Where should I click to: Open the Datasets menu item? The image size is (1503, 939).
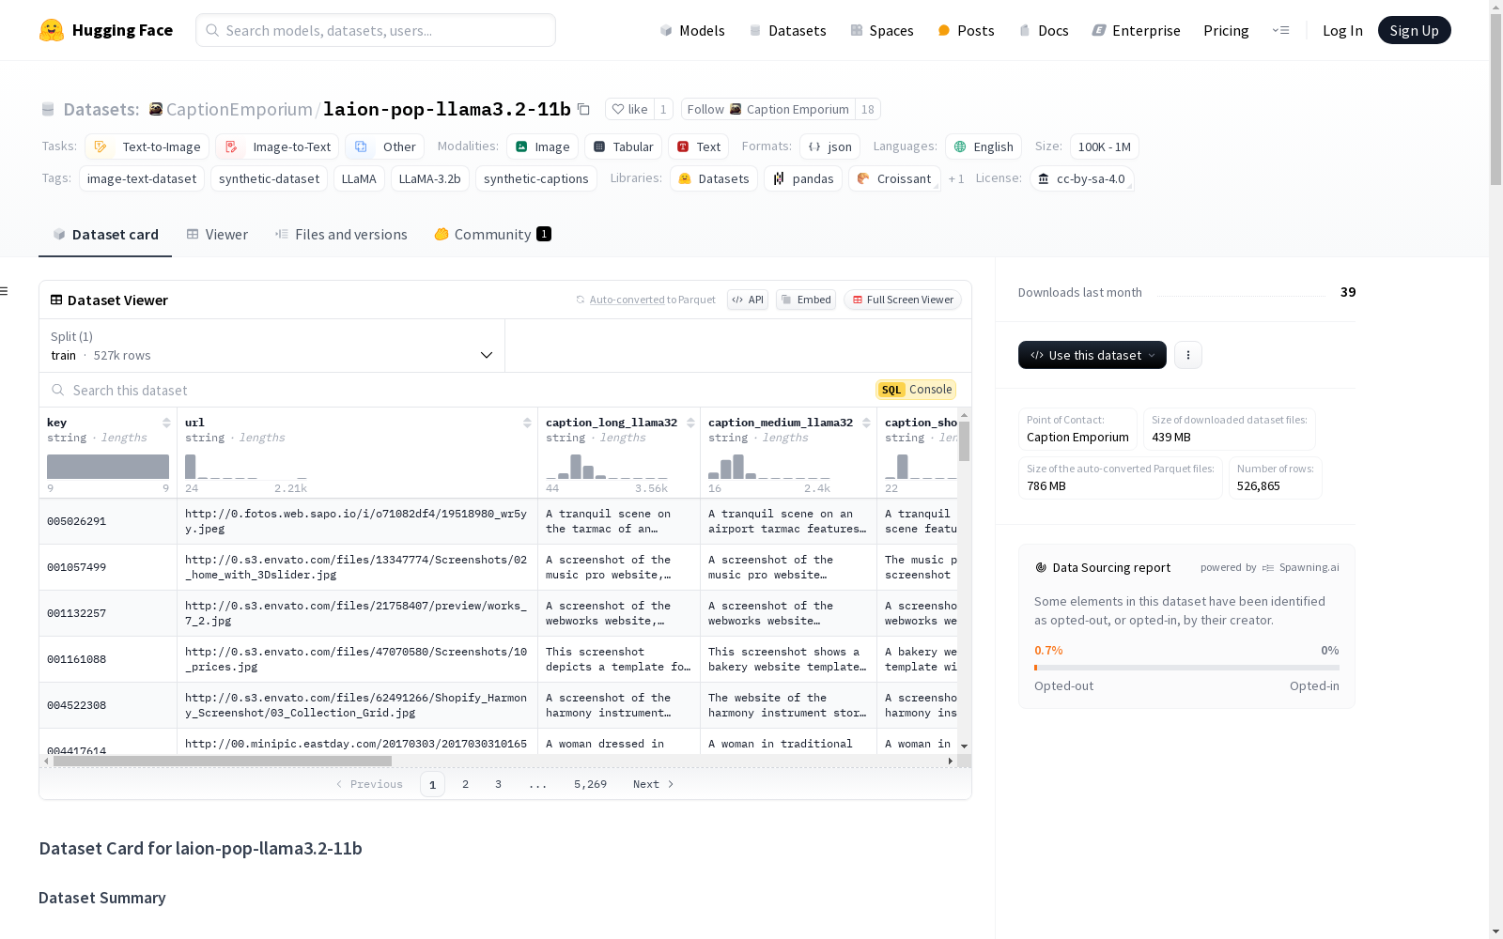[x=787, y=30]
